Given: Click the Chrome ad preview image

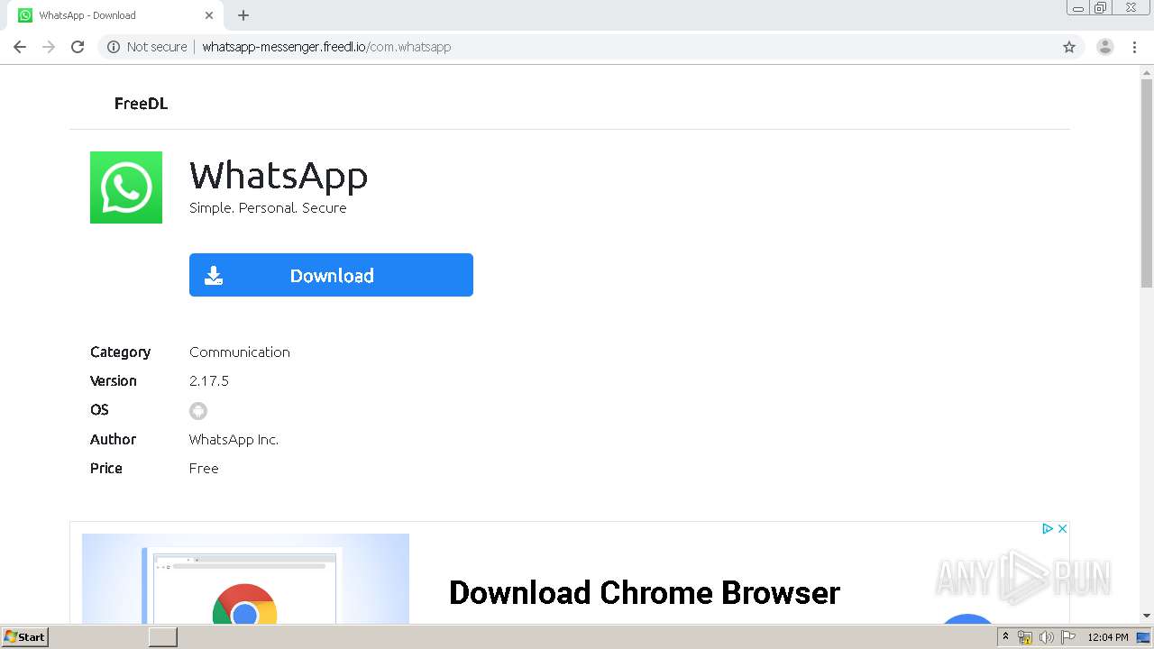Looking at the screenshot, I should coord(245,579).
